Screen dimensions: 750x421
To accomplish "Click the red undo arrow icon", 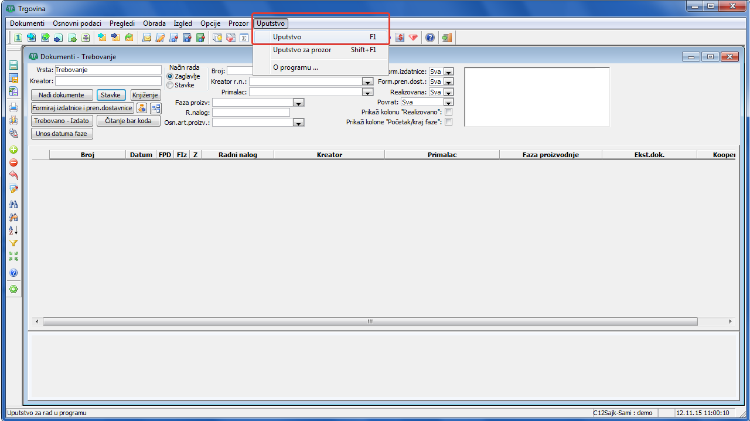I will pyautogui.click(x=13, y=175).
